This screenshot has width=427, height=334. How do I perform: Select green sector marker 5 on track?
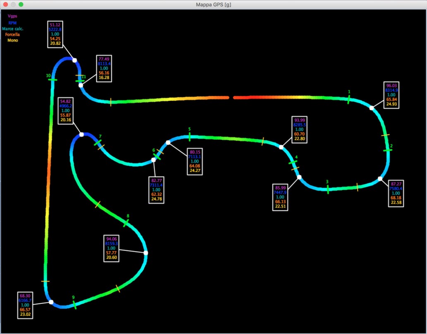pos(190,136)
